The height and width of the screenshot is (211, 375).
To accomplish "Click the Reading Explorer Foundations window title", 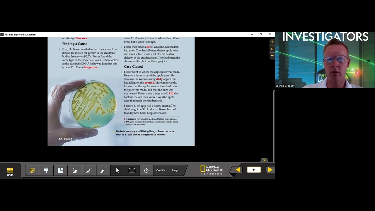I will pos(21,35).
